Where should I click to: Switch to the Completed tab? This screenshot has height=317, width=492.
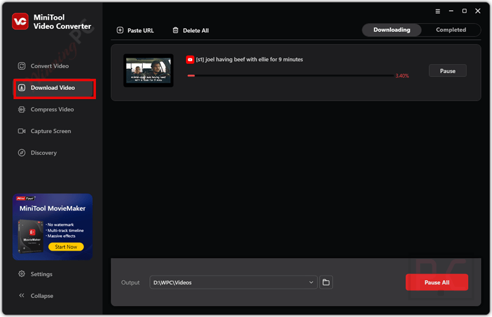[x=451, y=30]
